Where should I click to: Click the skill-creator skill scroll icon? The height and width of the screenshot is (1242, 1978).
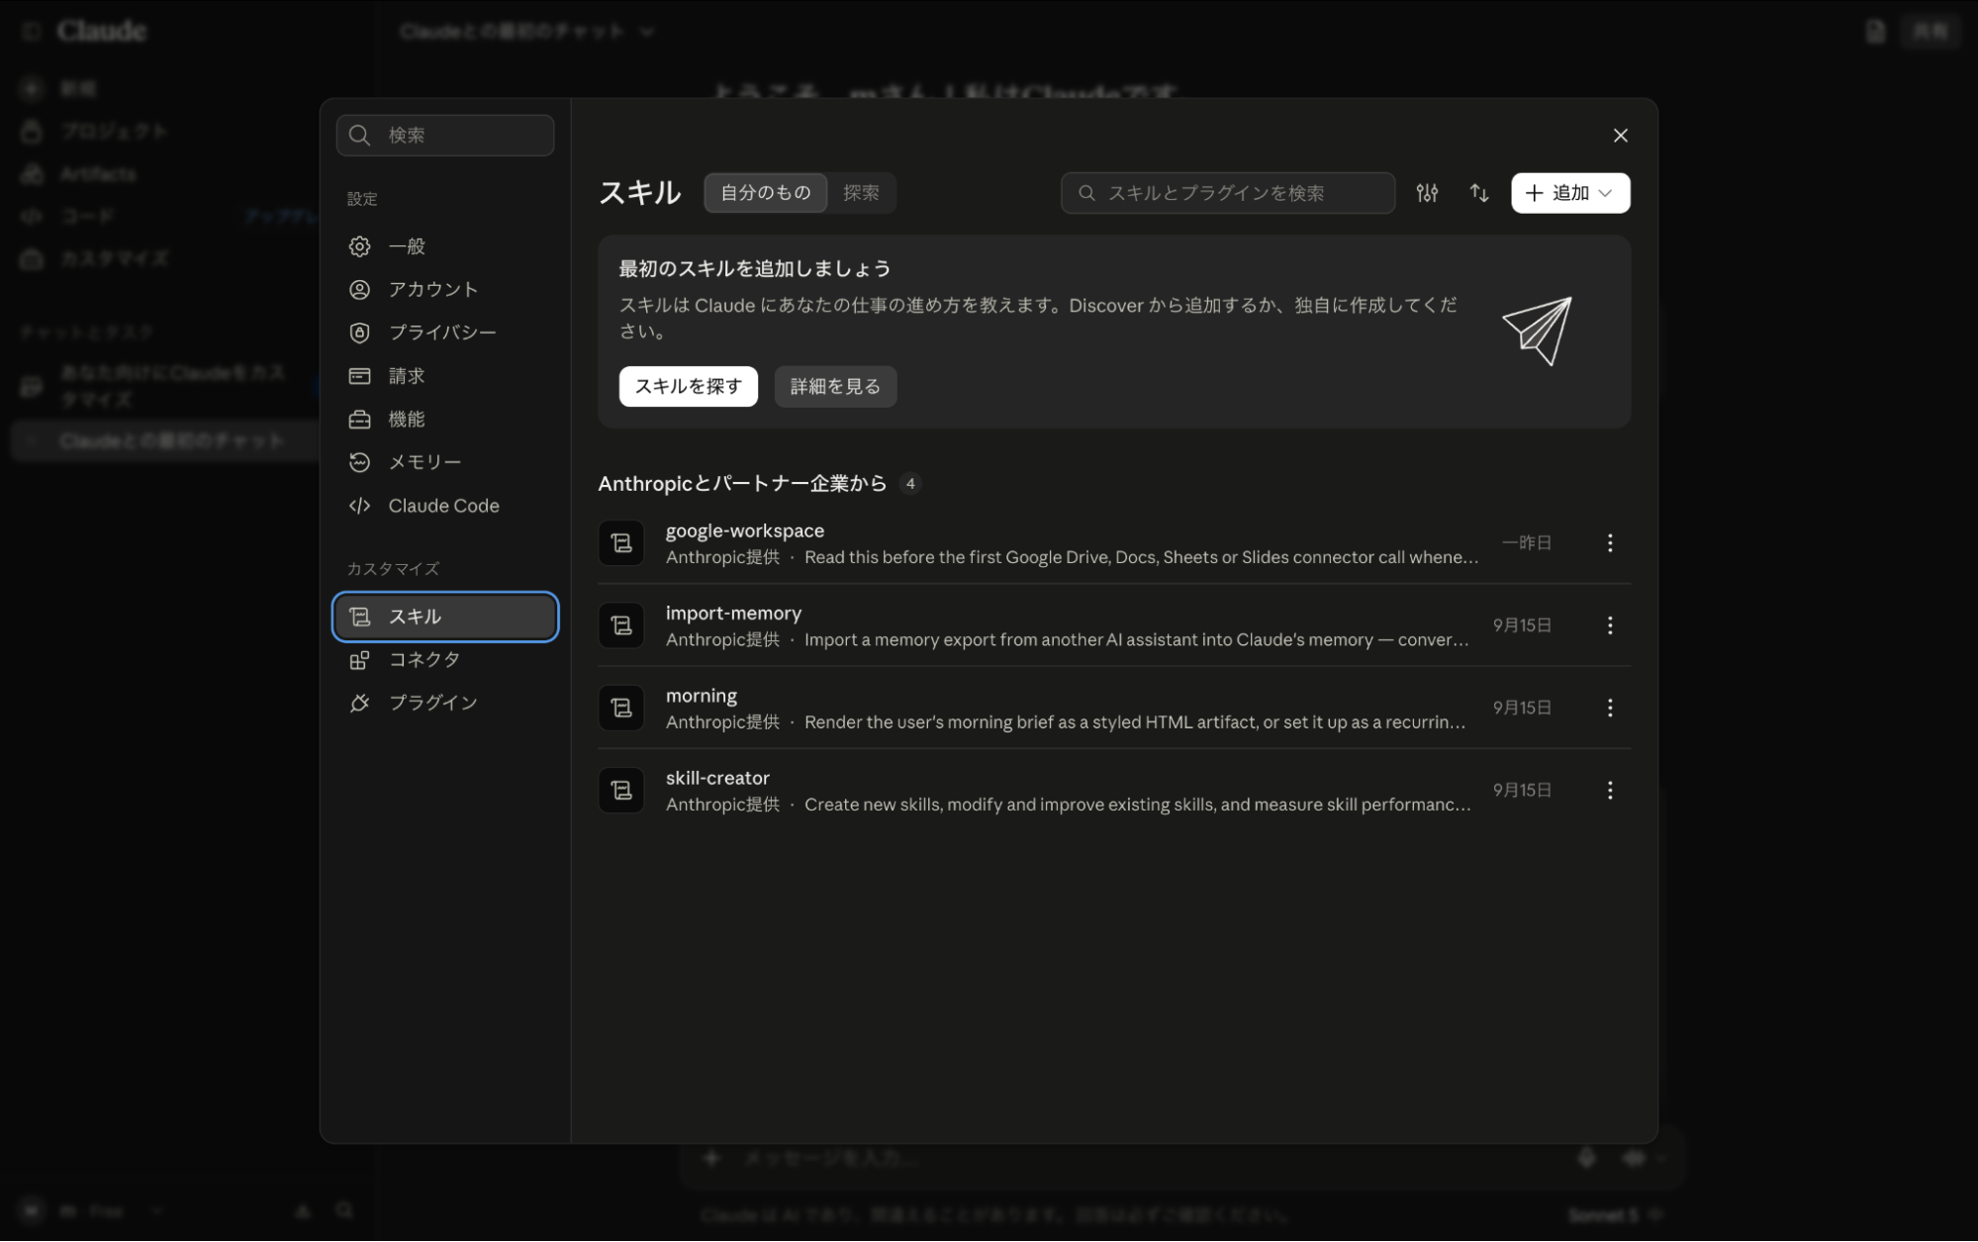click(621, 790)
